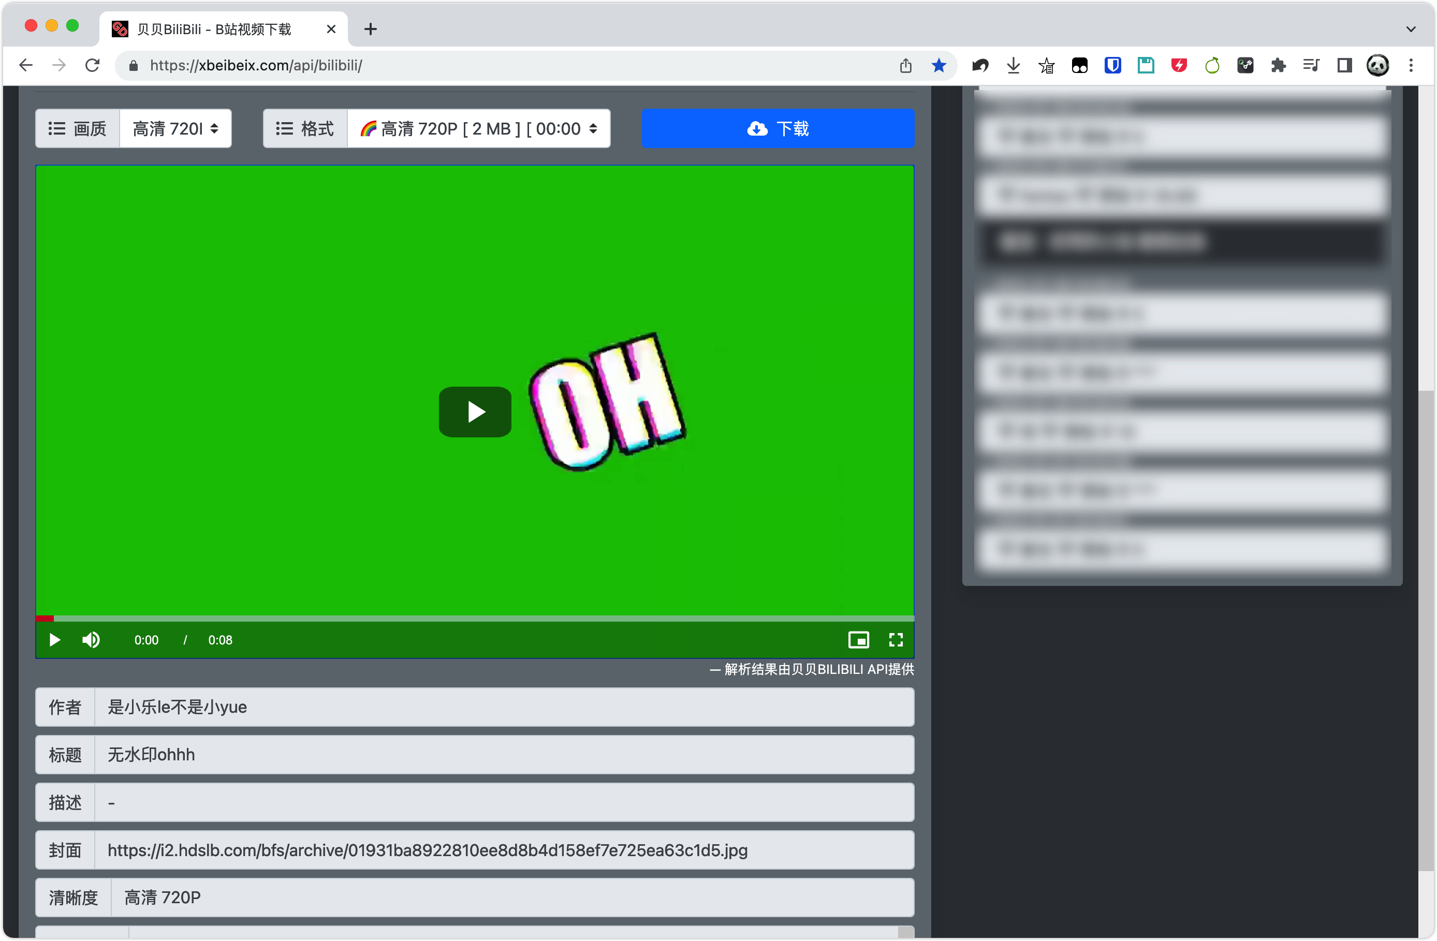Toggle picture-in-picture mode in player
Viewport: 1437px width, 941px height.
[858, 640]
